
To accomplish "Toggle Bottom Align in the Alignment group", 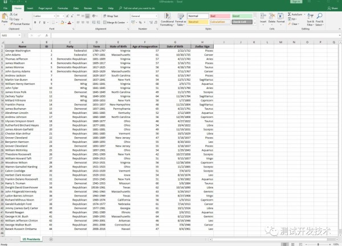I will pos(87,16).
